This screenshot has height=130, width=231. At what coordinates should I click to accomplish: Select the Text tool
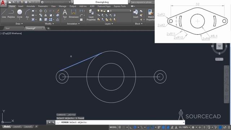65,14
